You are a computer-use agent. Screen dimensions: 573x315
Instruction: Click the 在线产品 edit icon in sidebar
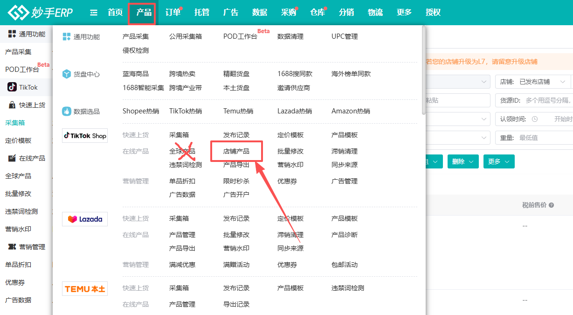pyautogui.click(x=12, y=158)
